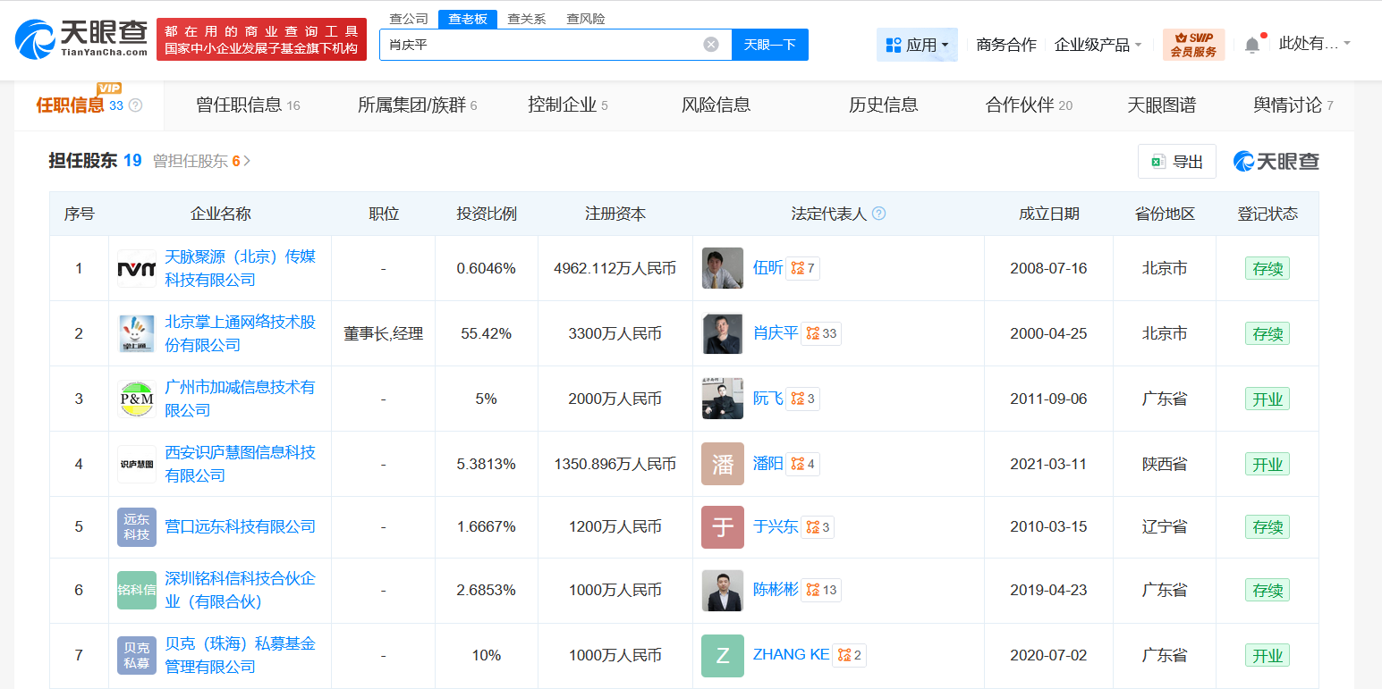Viewport: 1382px width, 689px height.
Task: Click the help icon beside 法定代表人
Action: [878, 214]
